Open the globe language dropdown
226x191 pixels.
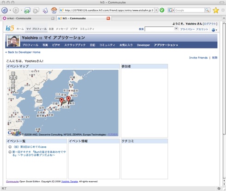point(214,30)
